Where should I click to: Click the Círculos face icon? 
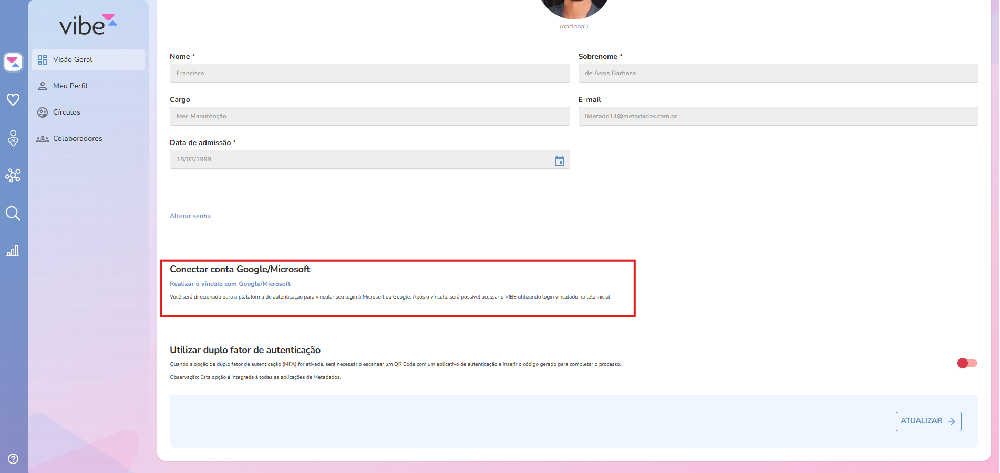(x=43, y=112)
